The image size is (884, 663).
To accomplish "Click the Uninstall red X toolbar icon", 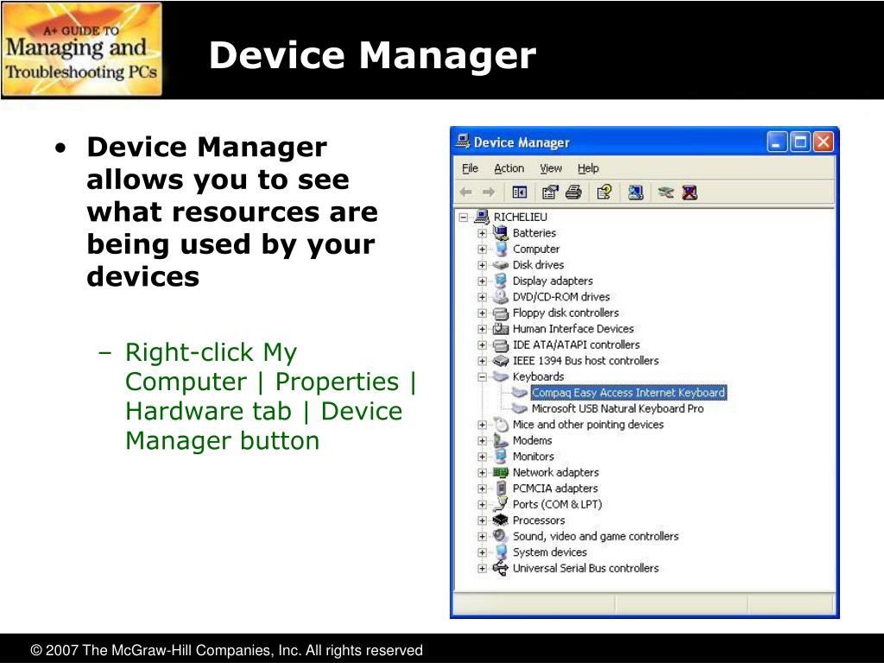I will pyautogui.click(x=690, y=193).
